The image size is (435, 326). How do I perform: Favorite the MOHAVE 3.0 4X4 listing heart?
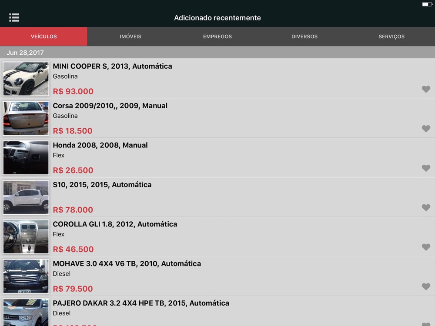[426, 286]
